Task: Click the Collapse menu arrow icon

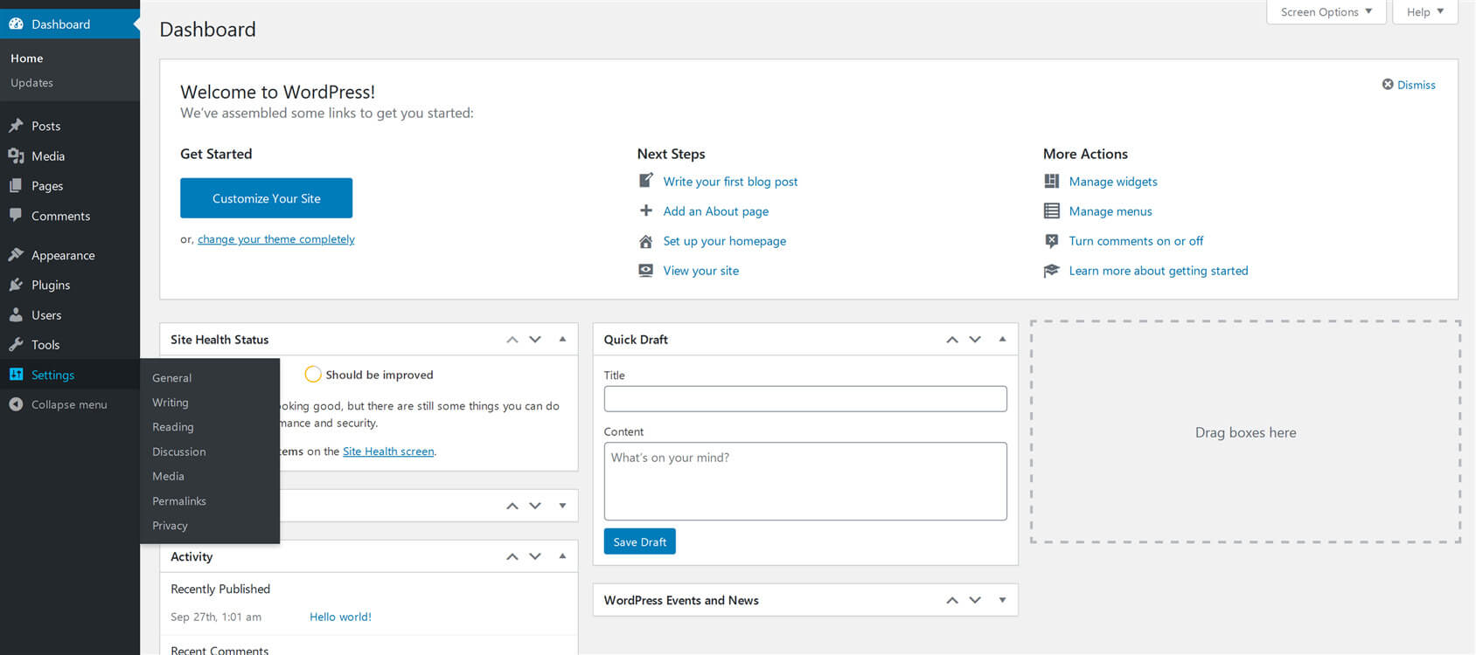Action: 16,404
